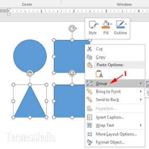Image resolution: width=149 pixels, height=149 pixels.
Task: Click the Send to Back icon
Action: pyautogui.click(x=89, y=99)
